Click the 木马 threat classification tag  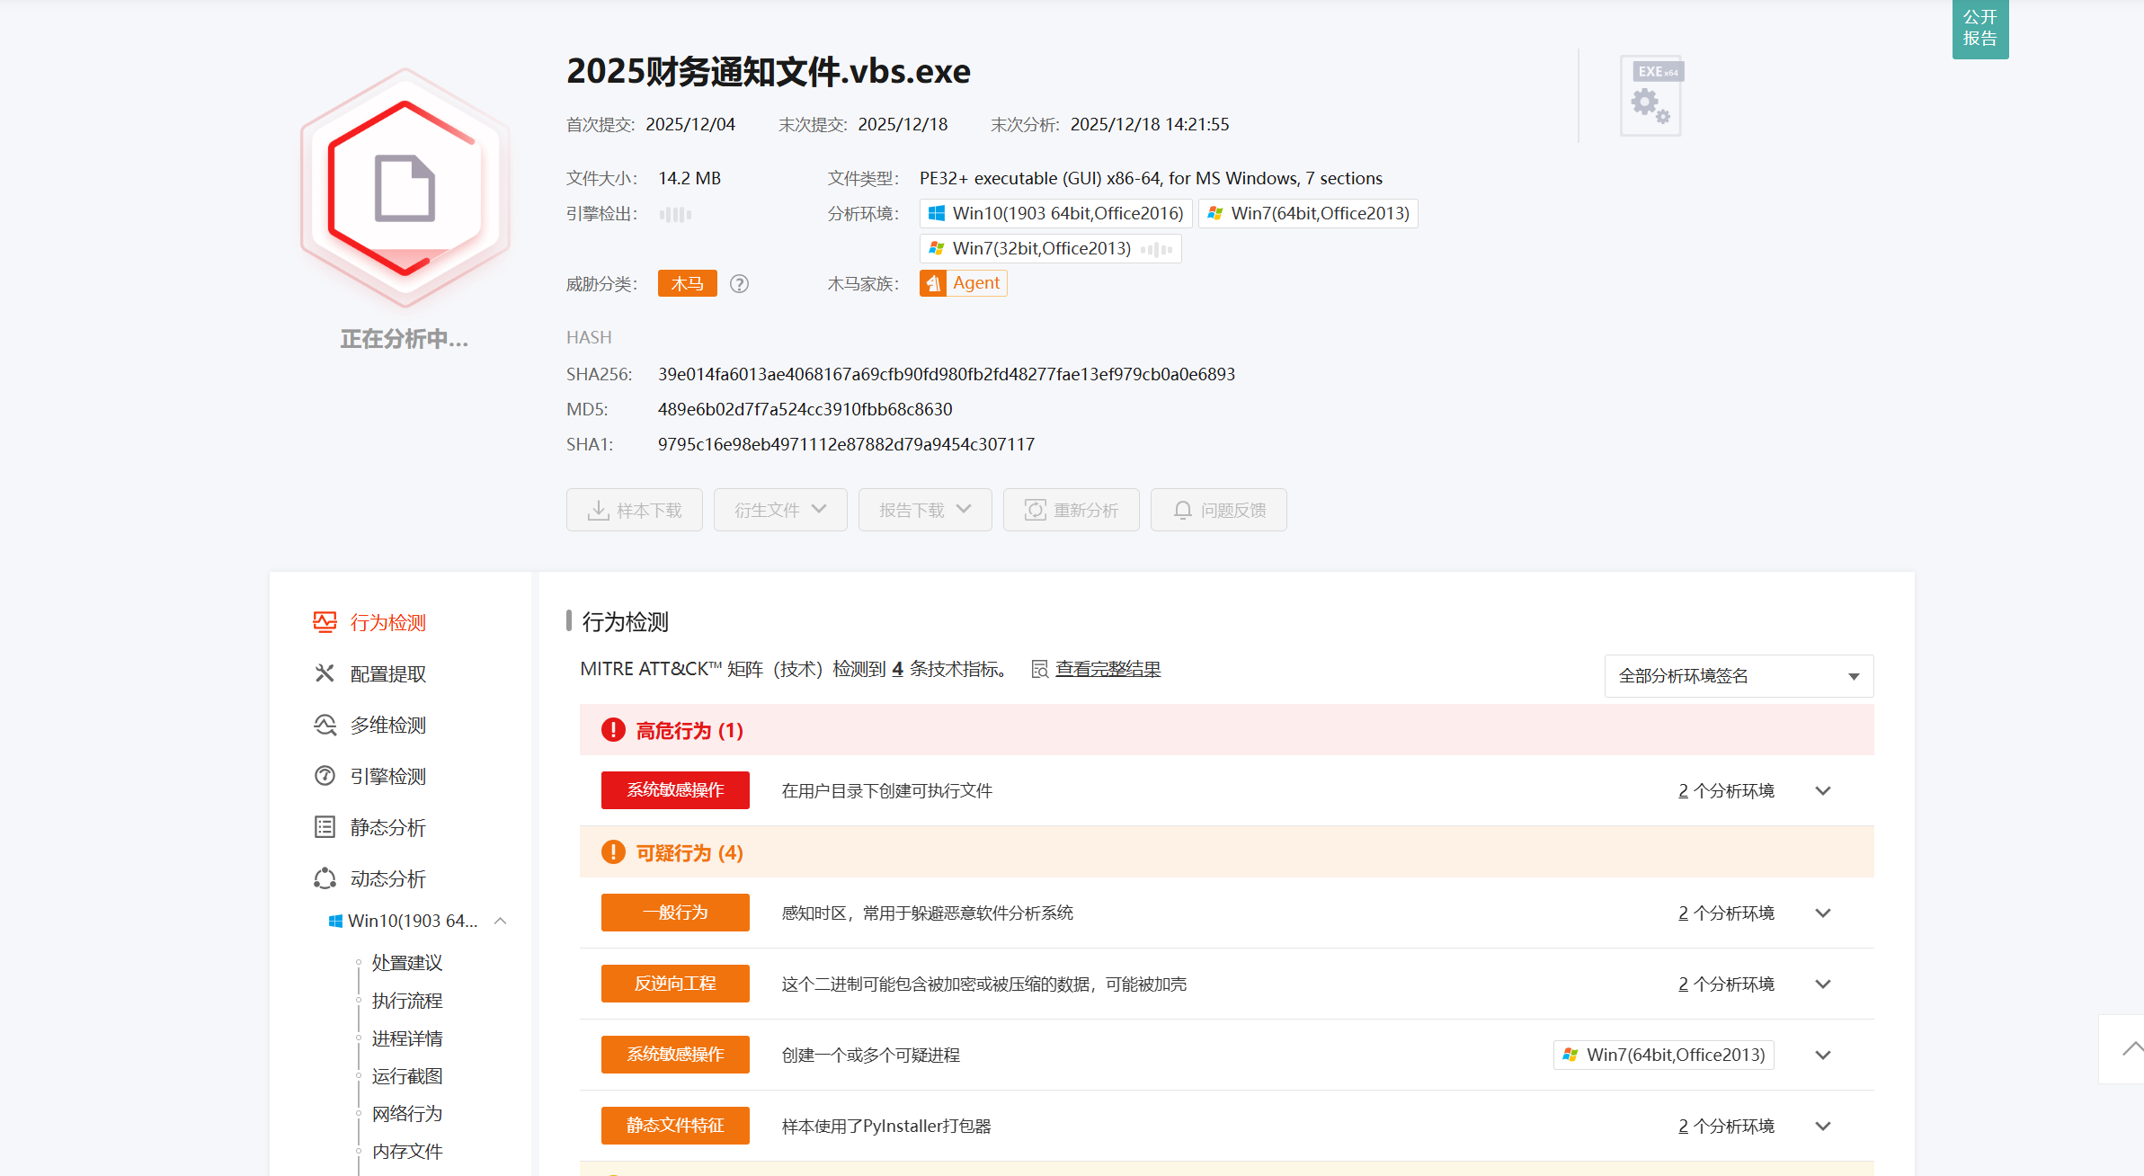coord(687,283)
